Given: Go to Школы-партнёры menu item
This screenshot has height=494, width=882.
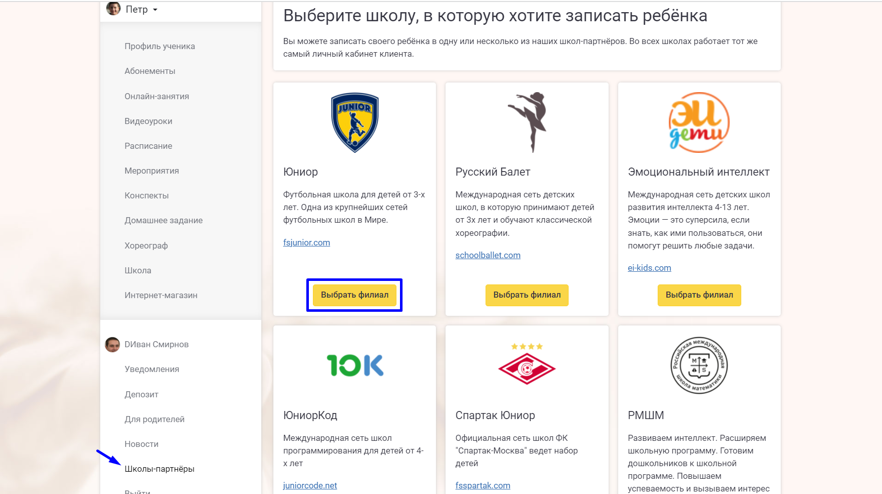Looking at the screenshot, I should tap(159, 469).
